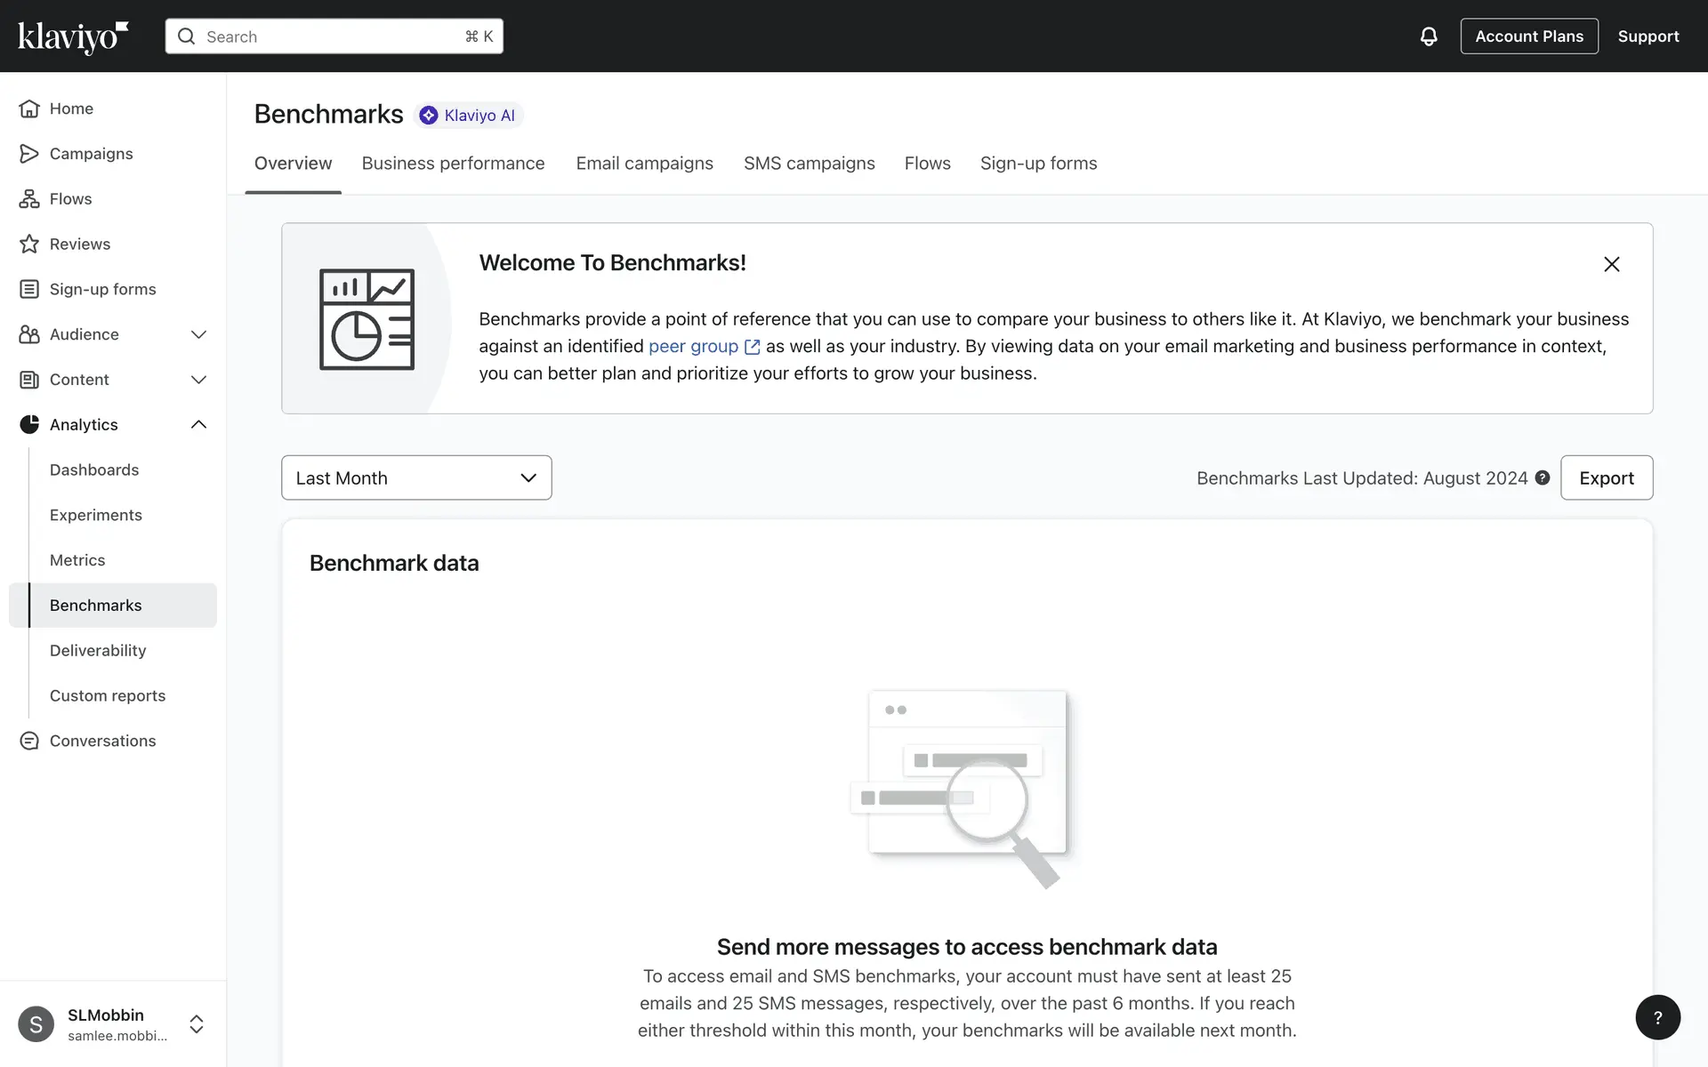The width and height of the screenshot is (1708, 1067).
Task: Click the Flows sidebar icon
Action: (29, 199)
